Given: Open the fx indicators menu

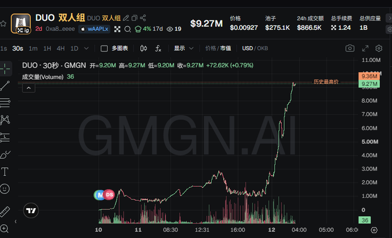Looking at the screenshot, I should click(158, 48).
